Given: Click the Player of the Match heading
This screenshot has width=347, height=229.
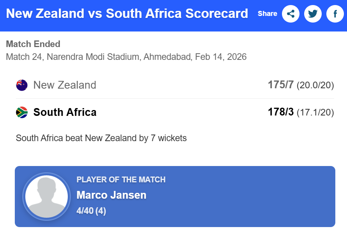Looking at the screenshot, I should pos(121,180).
